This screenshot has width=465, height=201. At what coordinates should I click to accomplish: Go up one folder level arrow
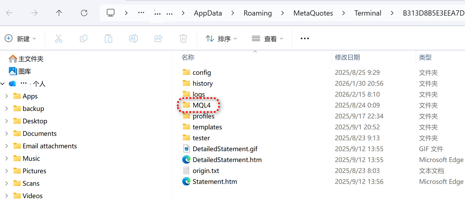click(59, 13)
